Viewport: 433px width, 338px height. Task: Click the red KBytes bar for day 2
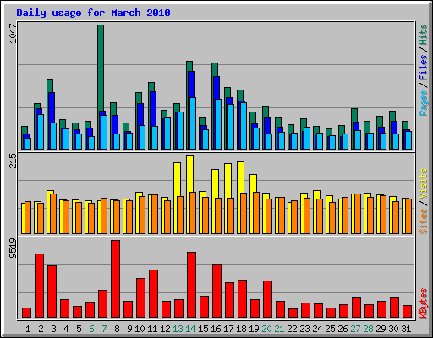(39, 286)
